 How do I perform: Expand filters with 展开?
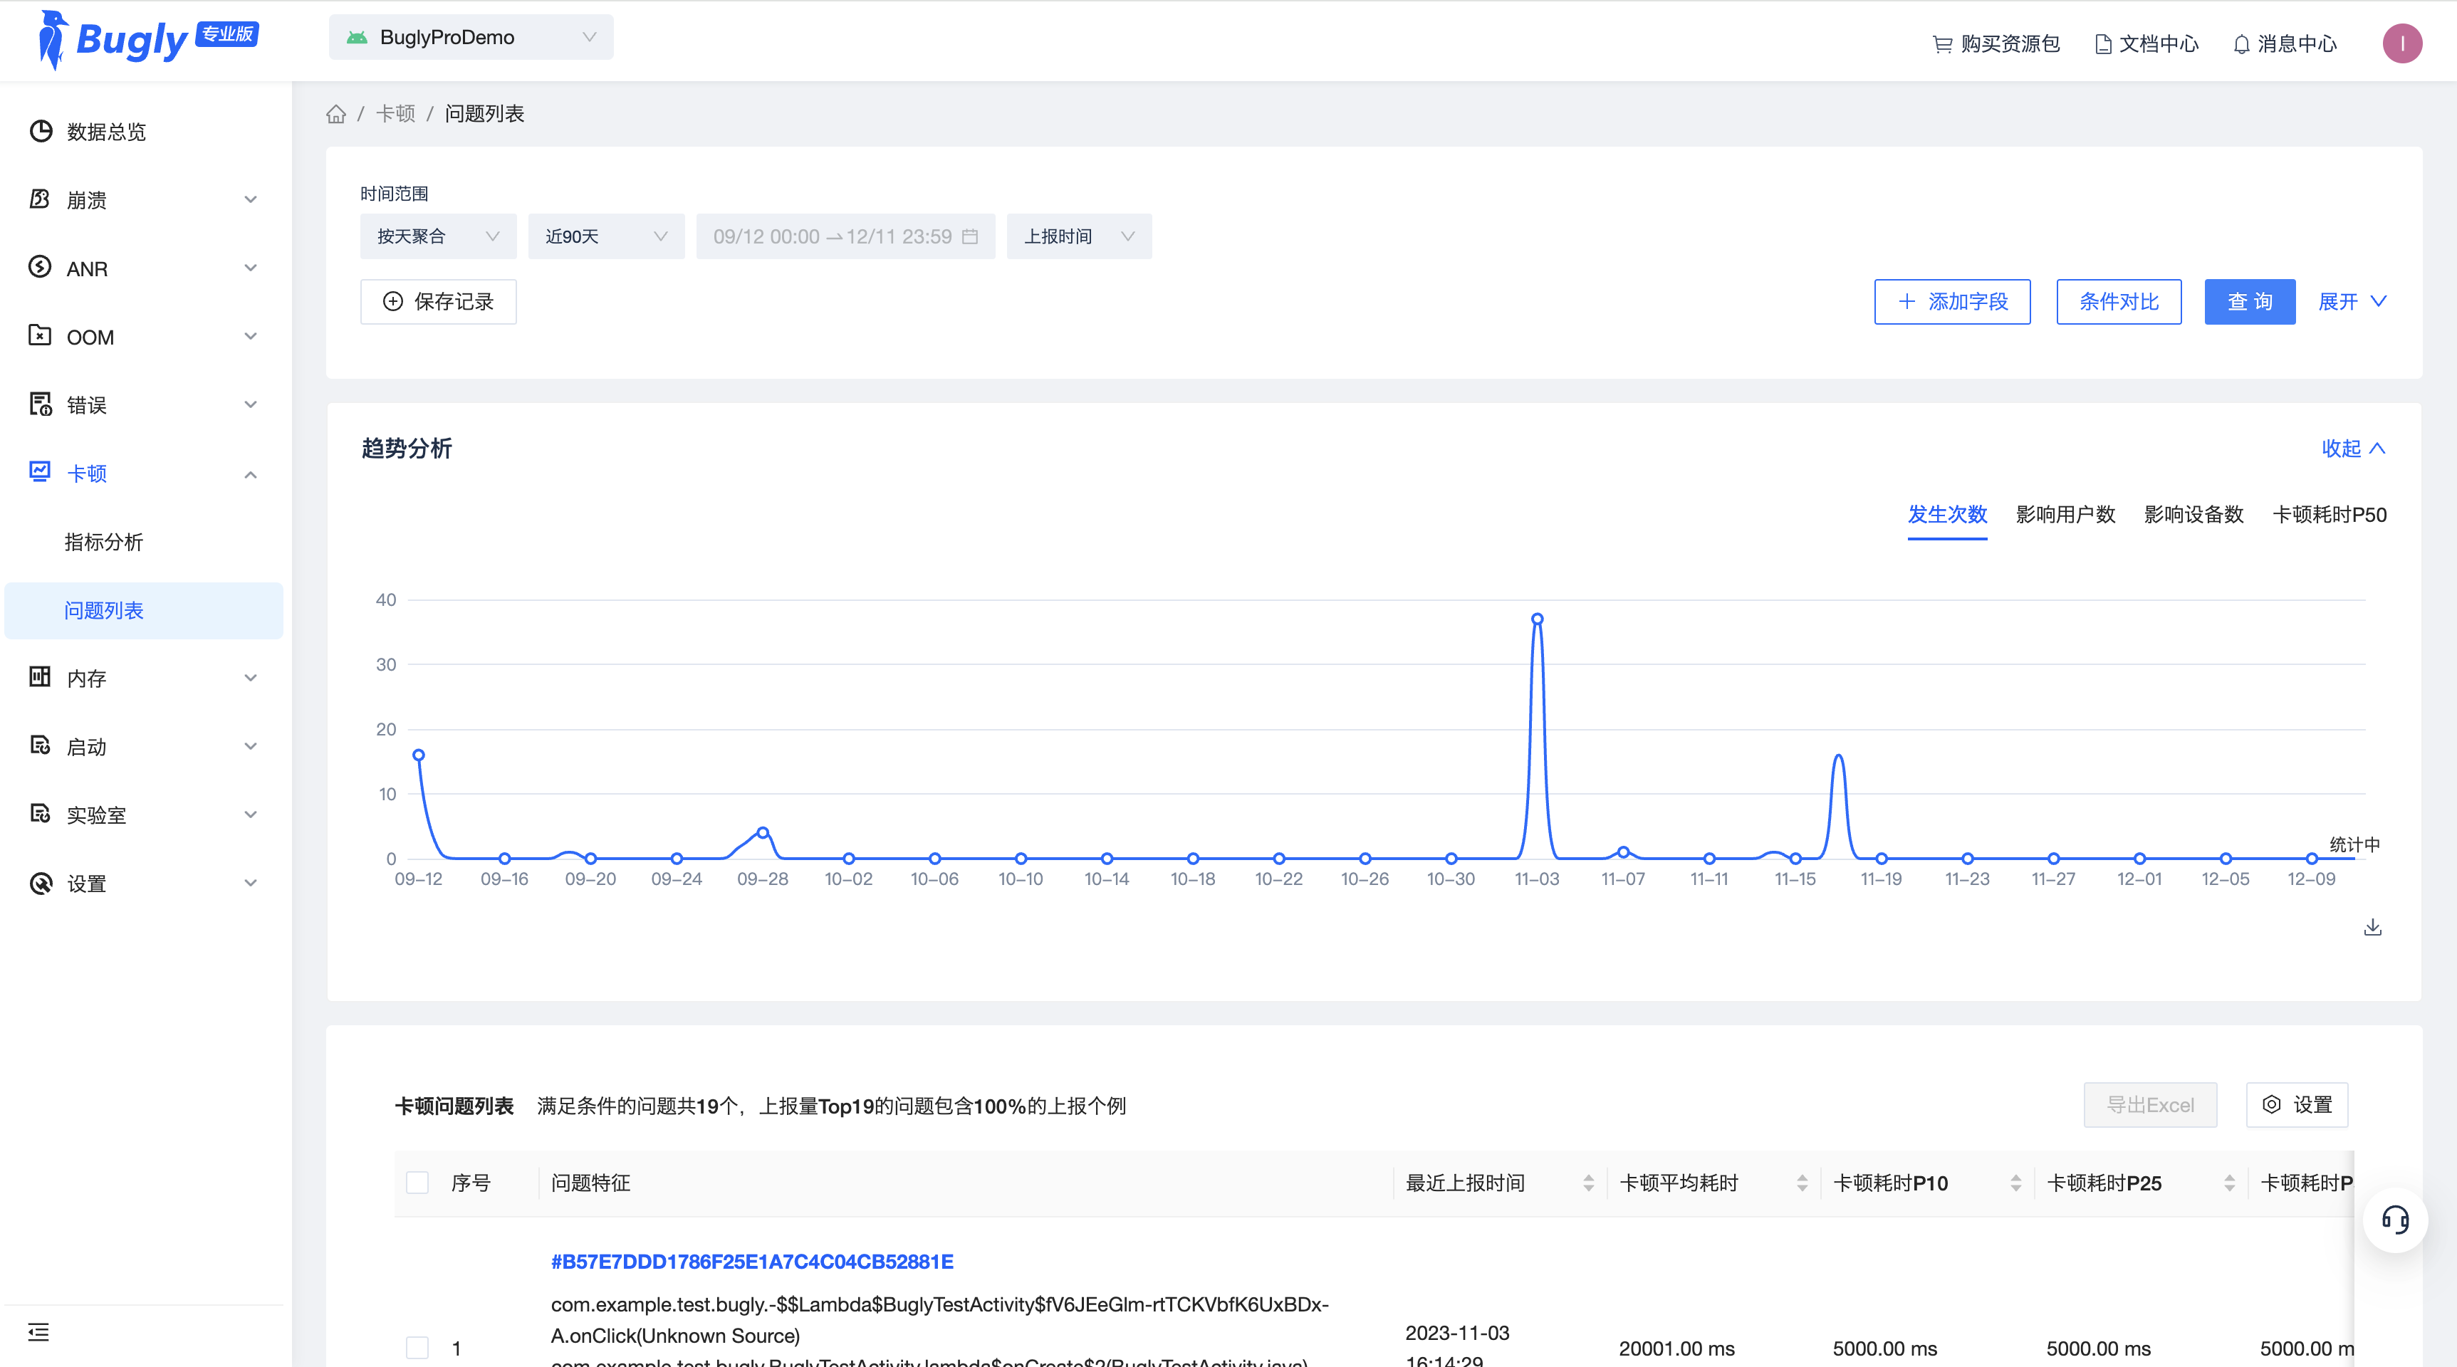click(x=2352, y=301)
